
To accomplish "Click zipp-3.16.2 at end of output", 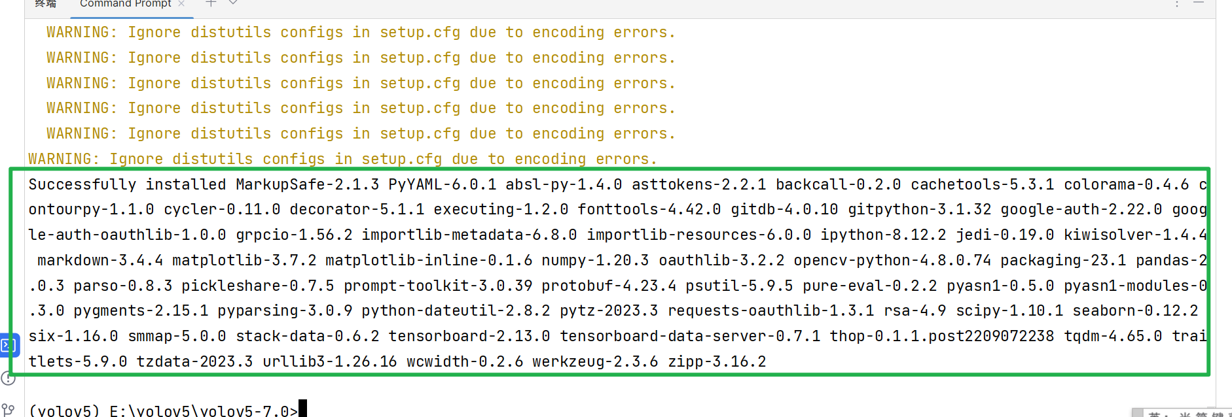I will click(716, 362).
